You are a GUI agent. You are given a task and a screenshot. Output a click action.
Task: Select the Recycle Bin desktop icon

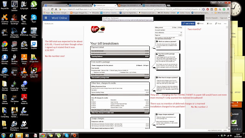click(x=5, y=5)
